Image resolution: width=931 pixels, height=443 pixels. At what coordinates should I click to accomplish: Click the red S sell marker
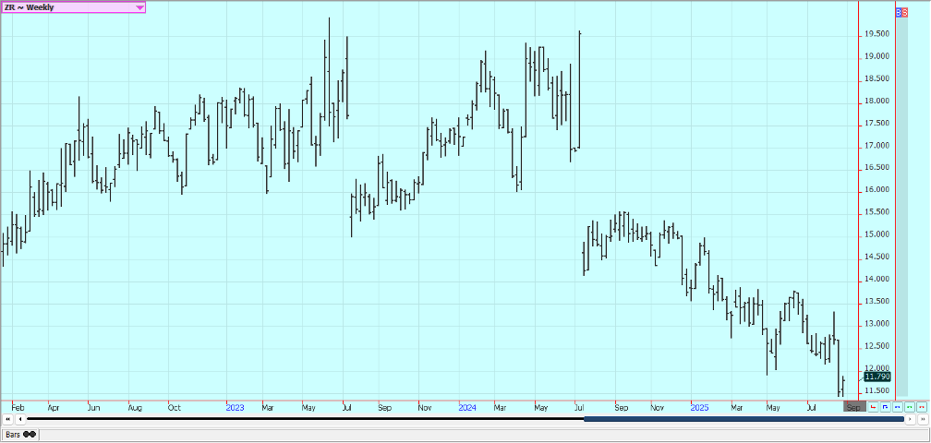pos(904,12)
